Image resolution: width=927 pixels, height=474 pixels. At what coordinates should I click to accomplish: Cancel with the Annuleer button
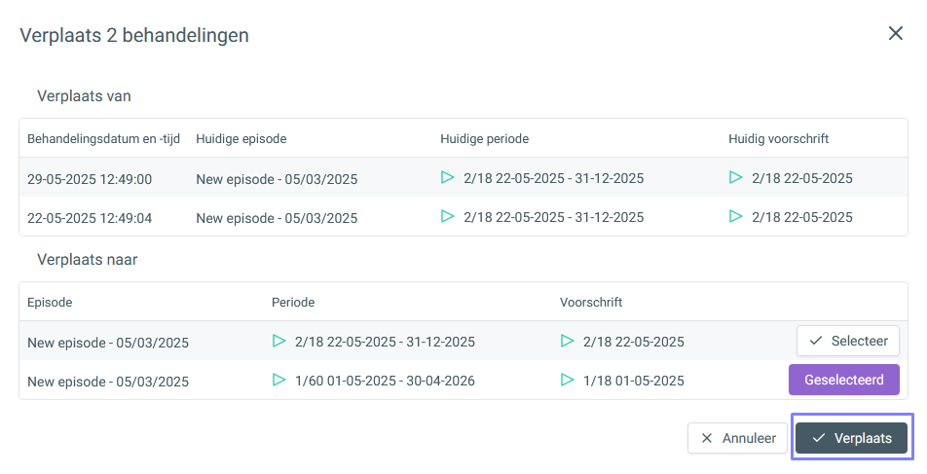pyautogui.click(x=737, y=438)
